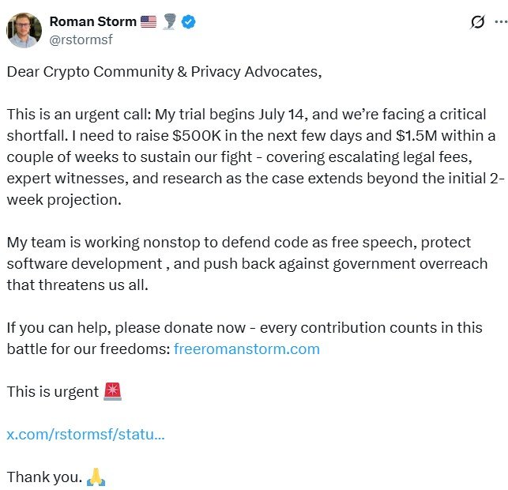Click the blue verified checkmark badge
The height and width of the screenshot is (490, 508).
pyautogui.click(x=188, y=22)
